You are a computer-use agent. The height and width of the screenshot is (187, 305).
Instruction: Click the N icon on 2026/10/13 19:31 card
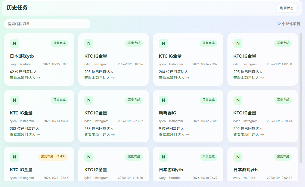click(x=14, y=100)
